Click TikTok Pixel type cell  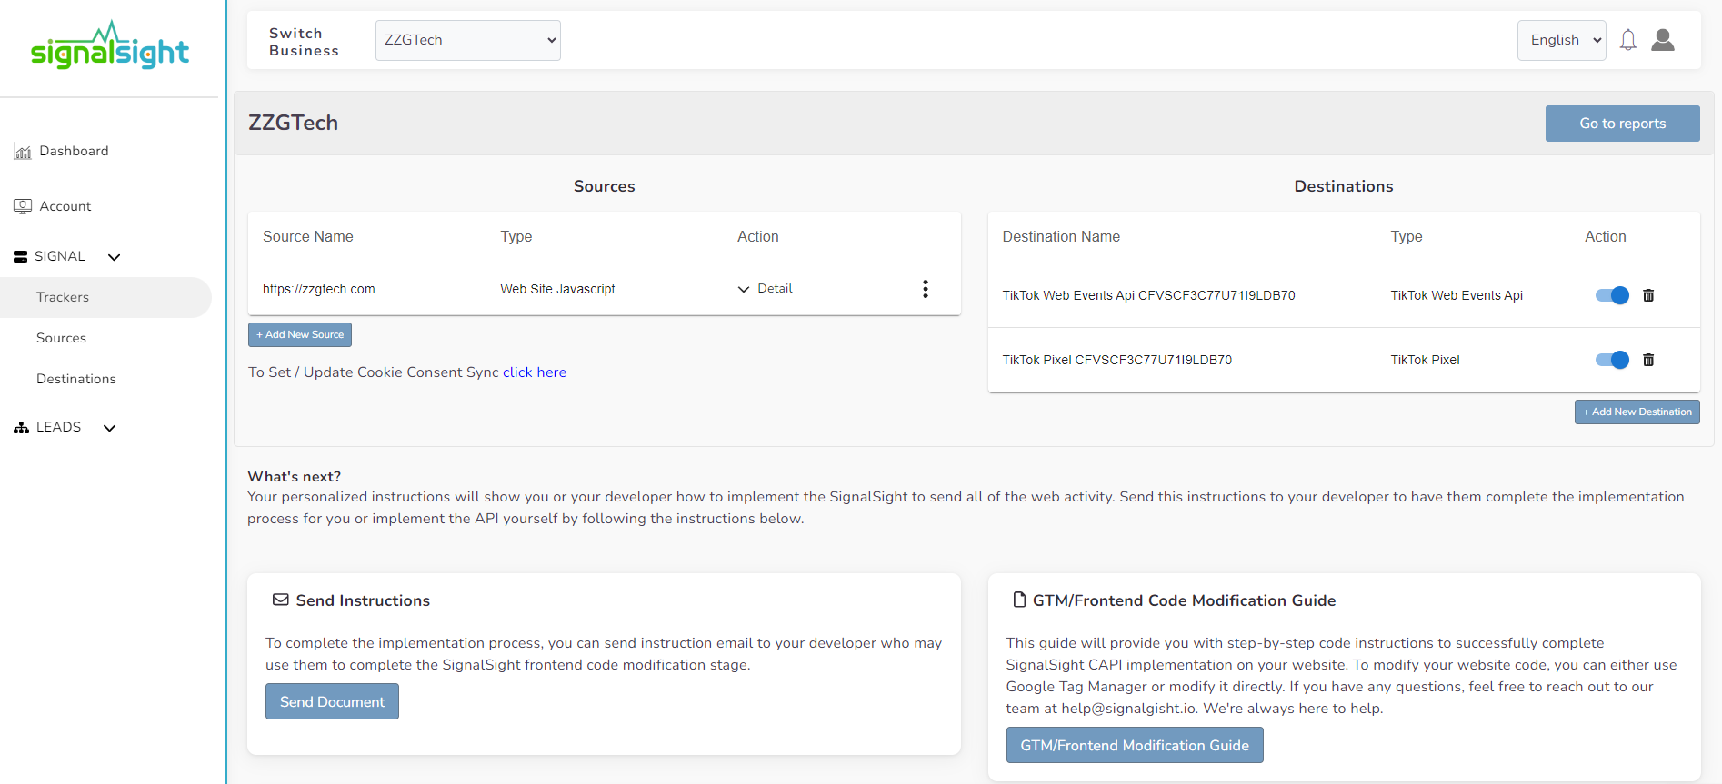[1426, 360]
